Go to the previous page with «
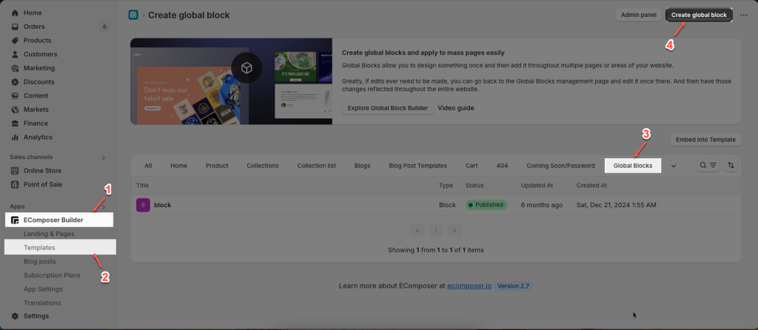 [x=417, y=230]
